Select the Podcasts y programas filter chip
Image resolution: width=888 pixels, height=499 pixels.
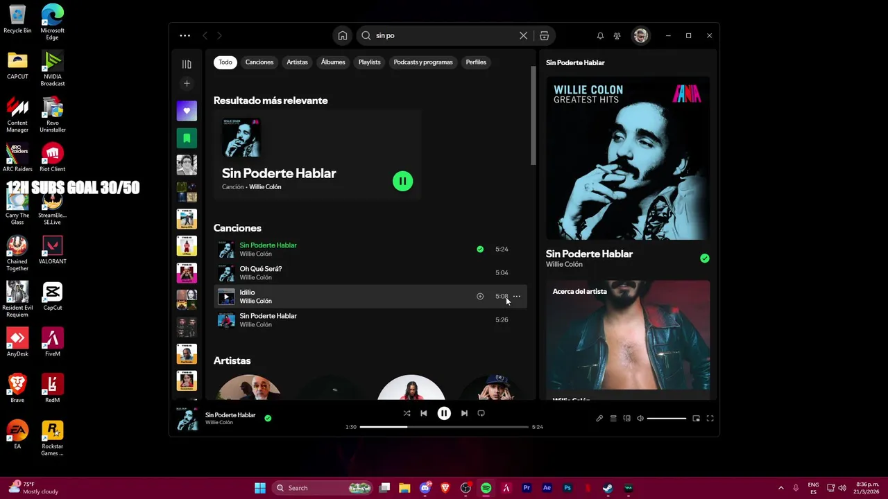423,62
